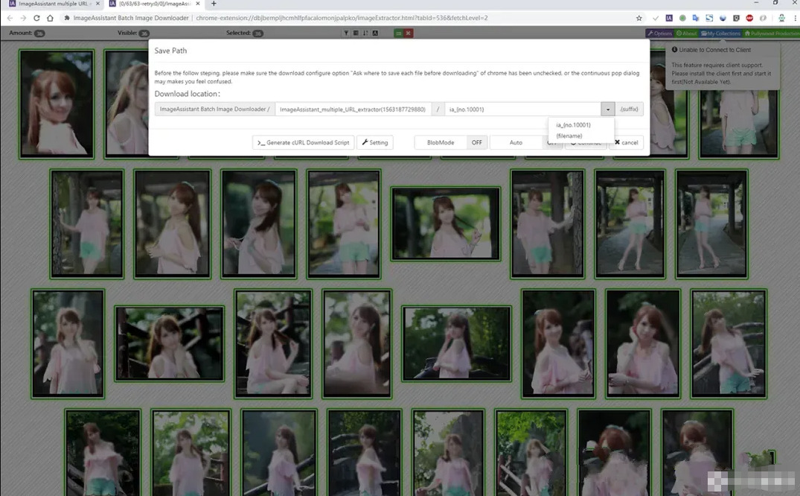Reload the page with refresh icon

36,18
